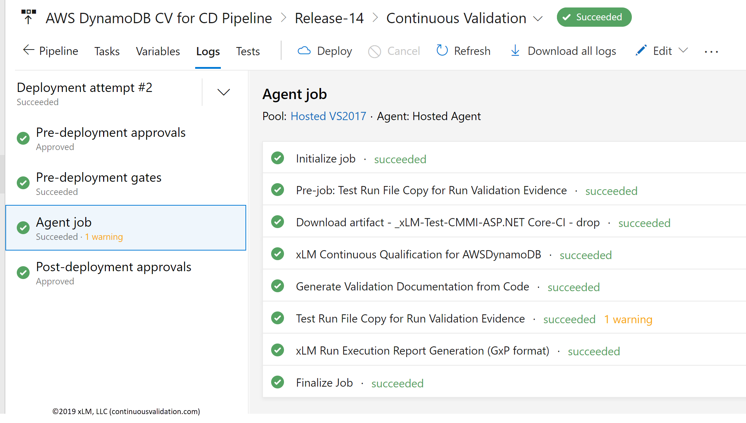This screenshot has height=423, width=746.
Task: Click the checkmark in the Succeeded badge
Action: [567, 17]
